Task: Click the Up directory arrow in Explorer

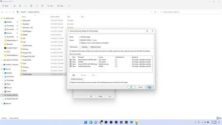Action: pos(13,12)
